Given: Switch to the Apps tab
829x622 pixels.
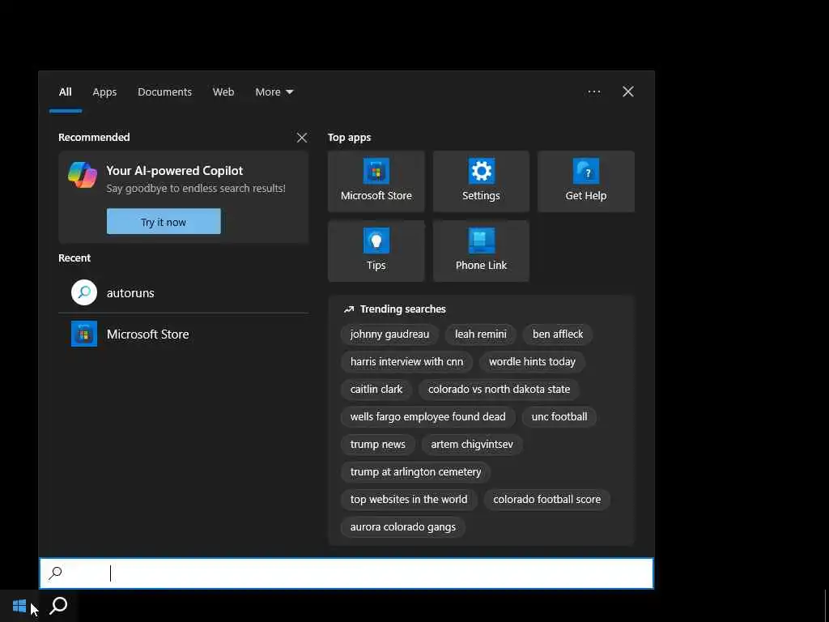Looking at the screenshot, I should coord(104,92).
